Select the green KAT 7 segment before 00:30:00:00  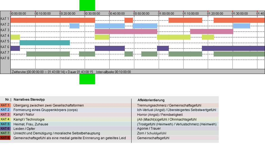pos(87,54)
